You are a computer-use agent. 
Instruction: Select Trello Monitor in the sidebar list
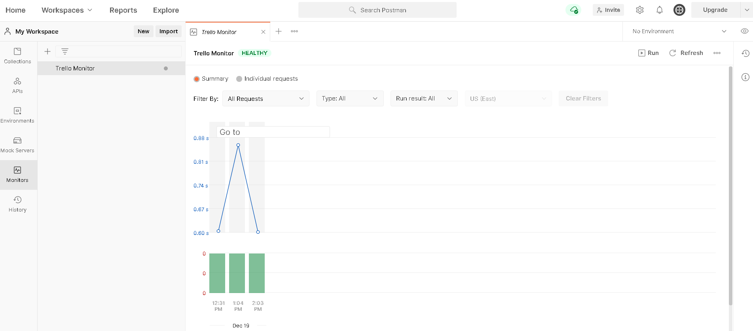pyautogui.click(x=111, y=68)
